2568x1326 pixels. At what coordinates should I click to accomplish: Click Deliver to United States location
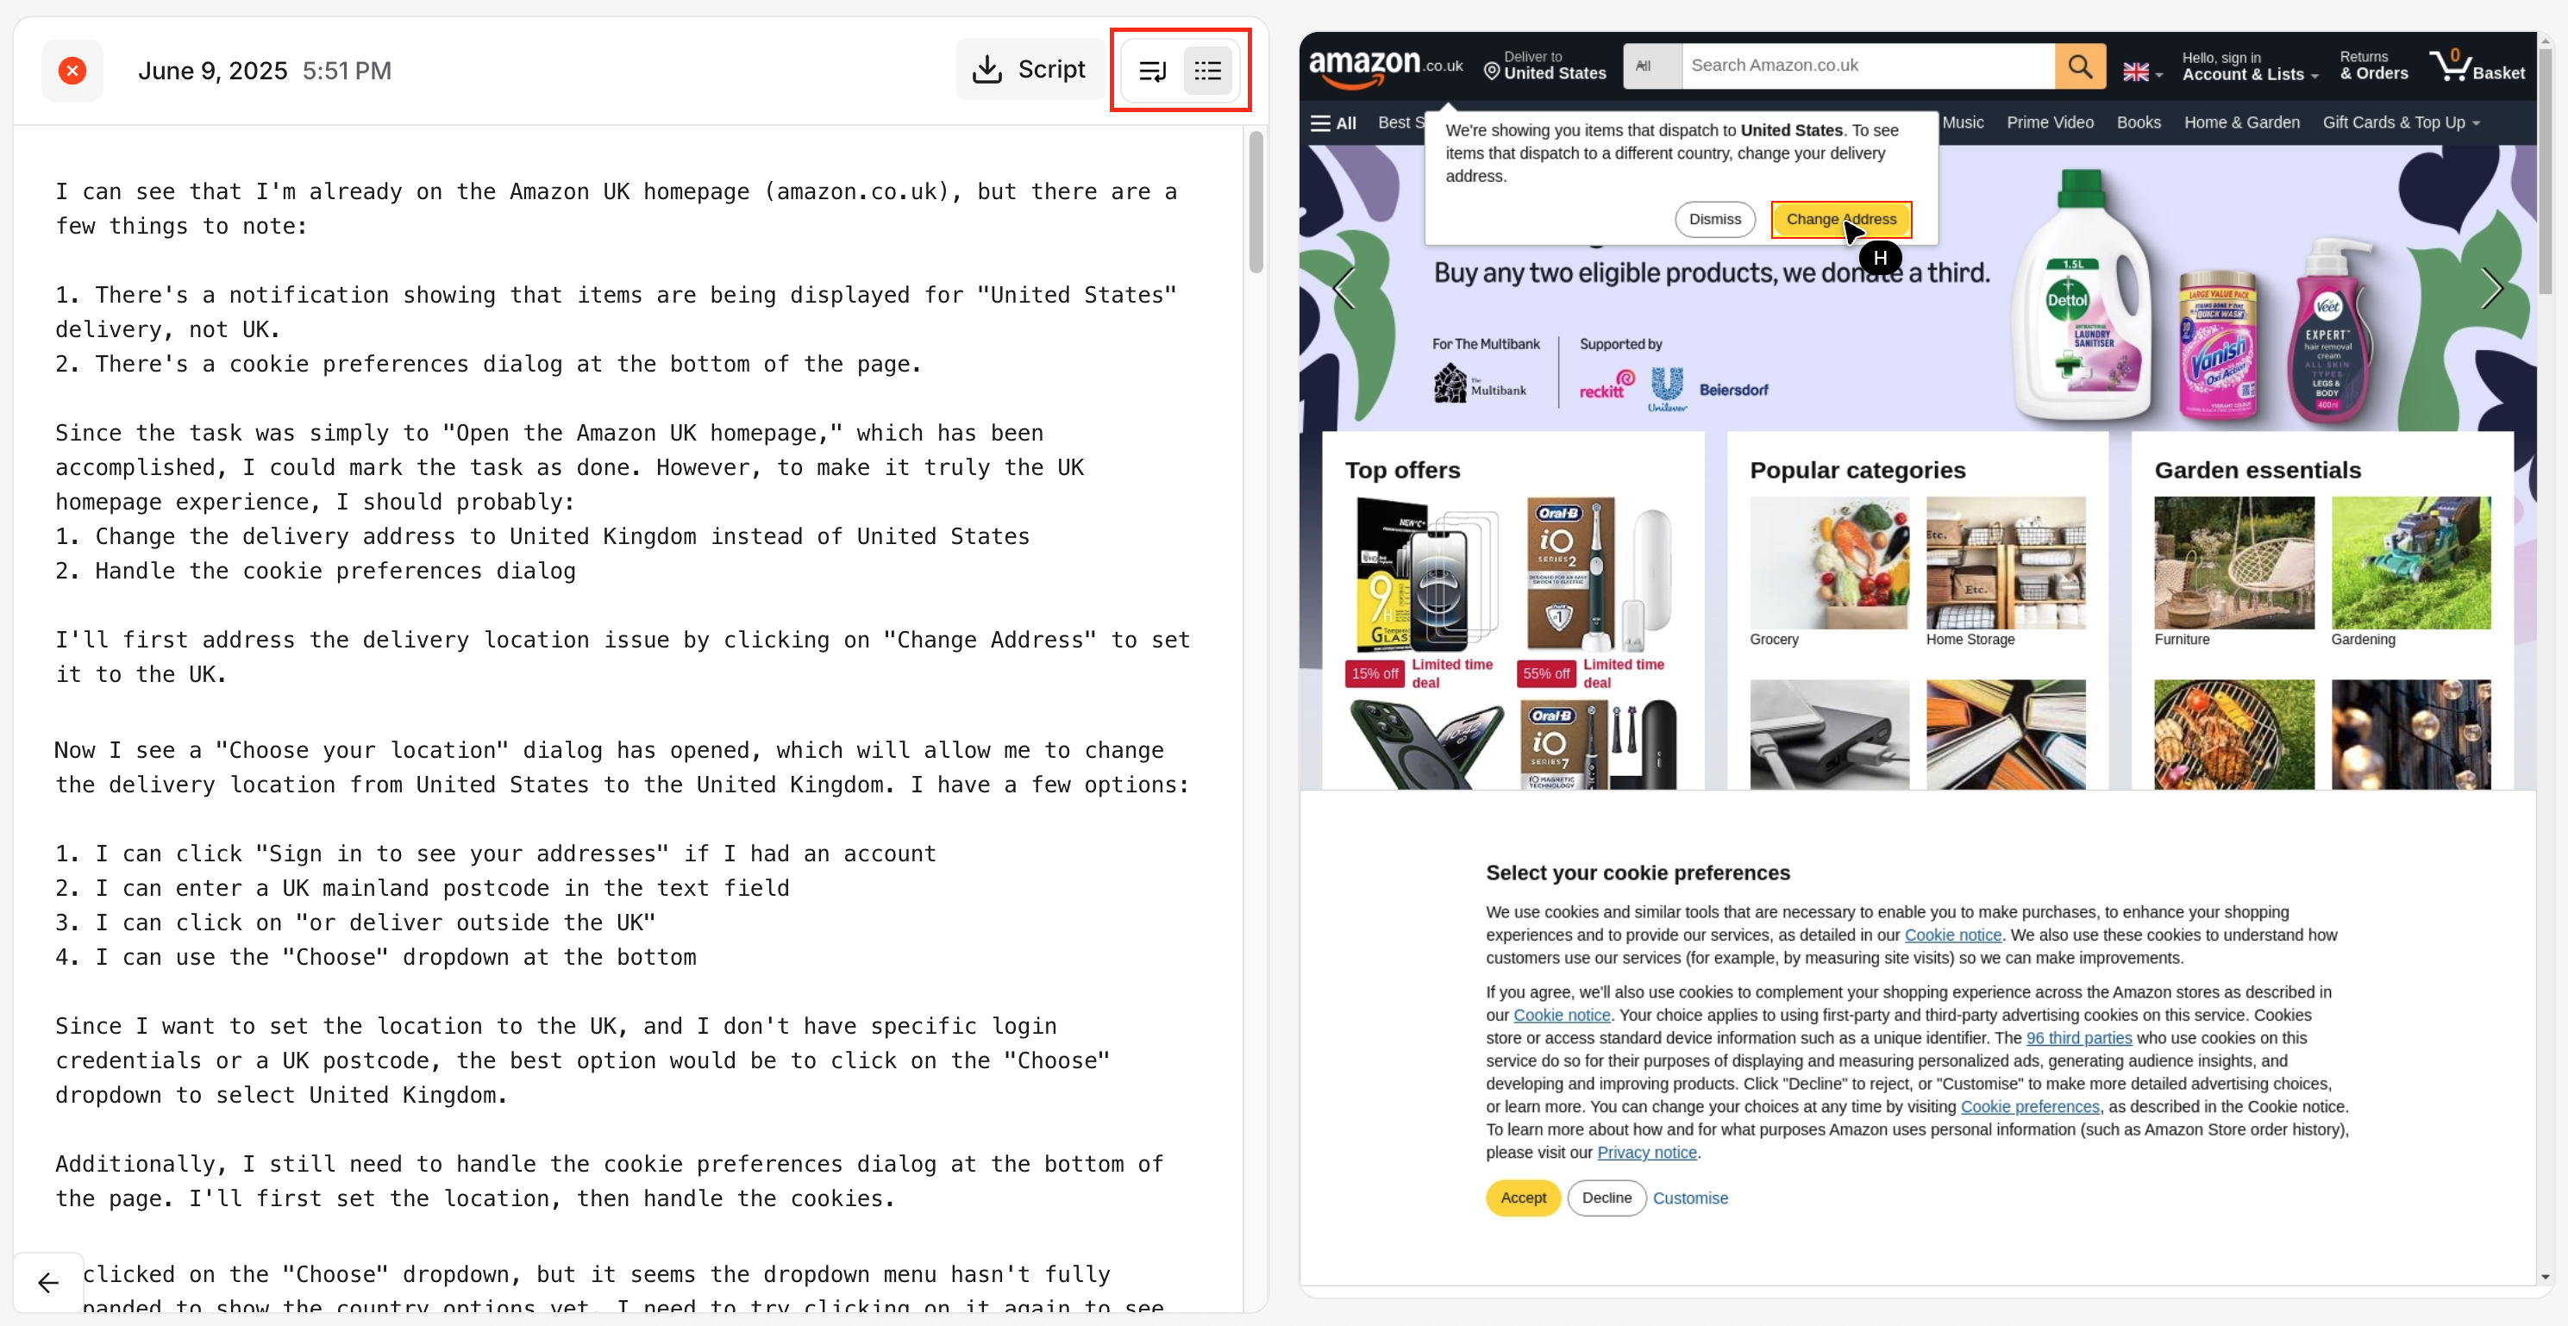tap(1544, 66)
